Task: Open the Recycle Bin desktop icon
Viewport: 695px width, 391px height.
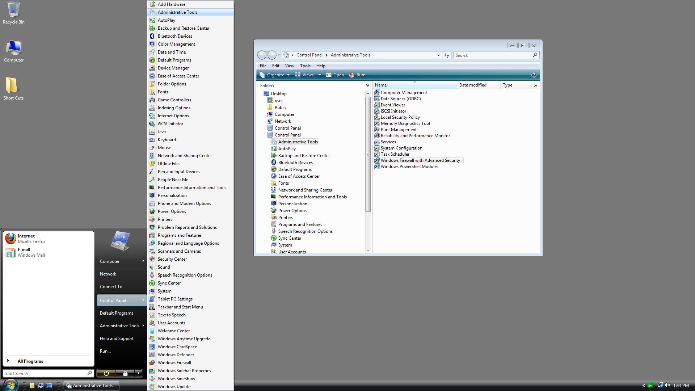Action: pos(14,13)
